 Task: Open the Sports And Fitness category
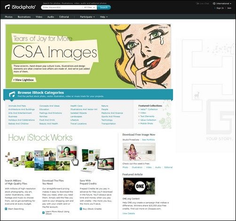pyautogui.click(x=110, y=116)
